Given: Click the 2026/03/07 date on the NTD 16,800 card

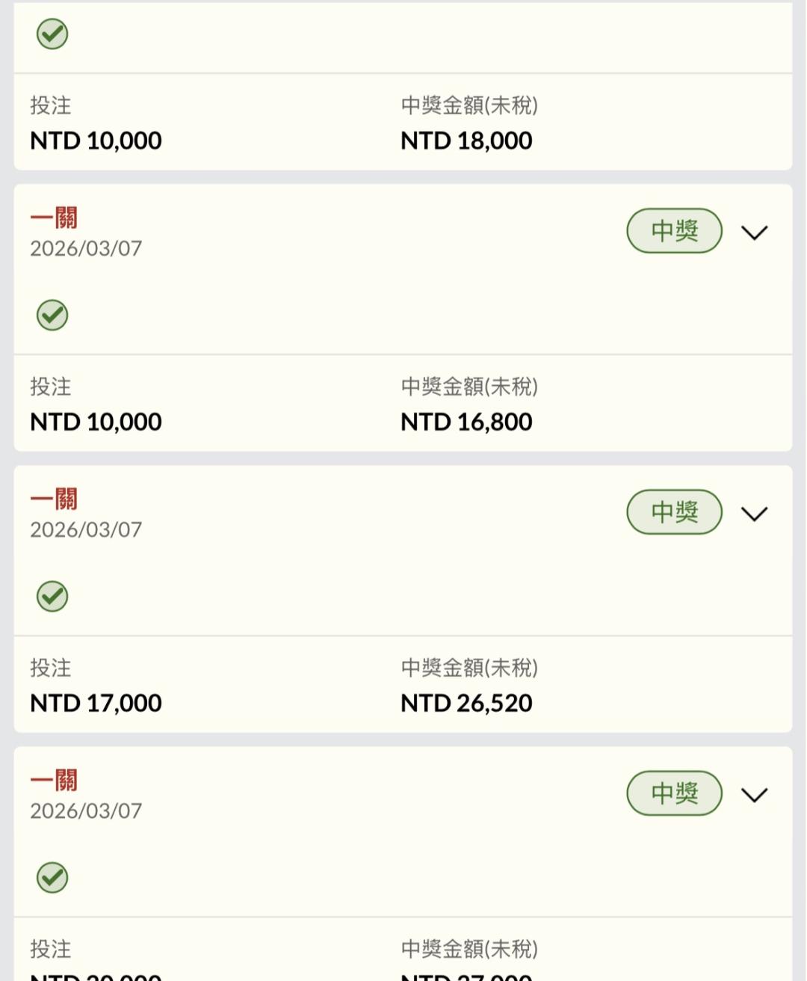Looking at the screenshot, I should click(x=86, y=248).
